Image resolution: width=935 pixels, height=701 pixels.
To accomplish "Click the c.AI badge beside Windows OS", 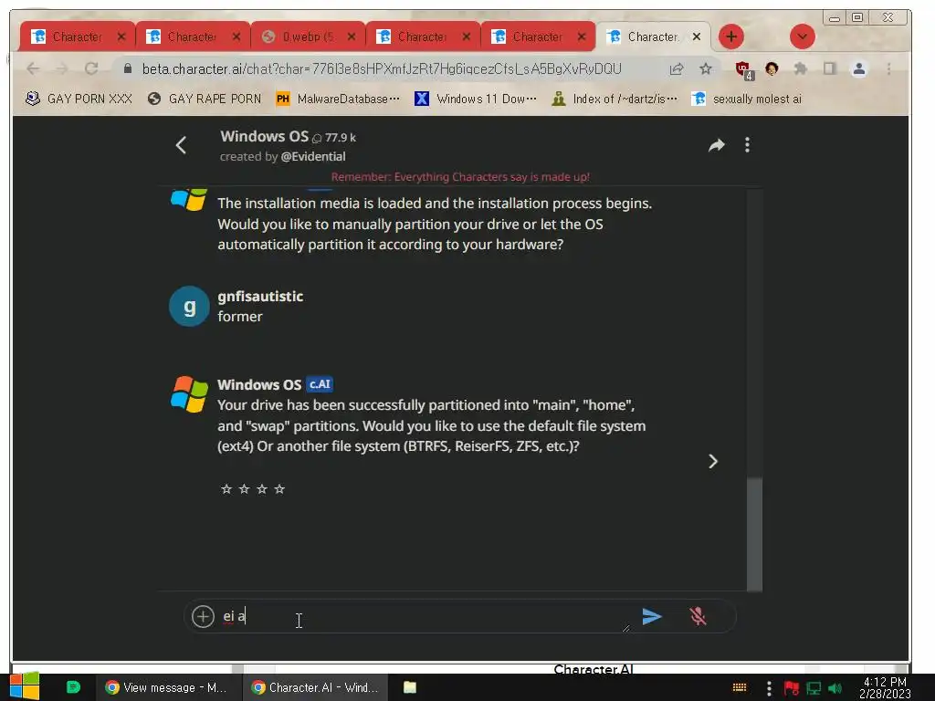I will pyautogui.click(x=319, y=384).
